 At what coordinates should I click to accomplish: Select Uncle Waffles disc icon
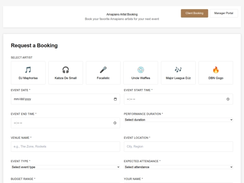click(x=141, y=70)
